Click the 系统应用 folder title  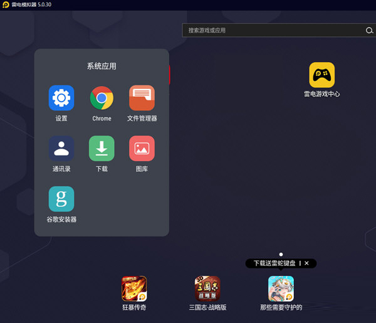click(x=102, y=66)
